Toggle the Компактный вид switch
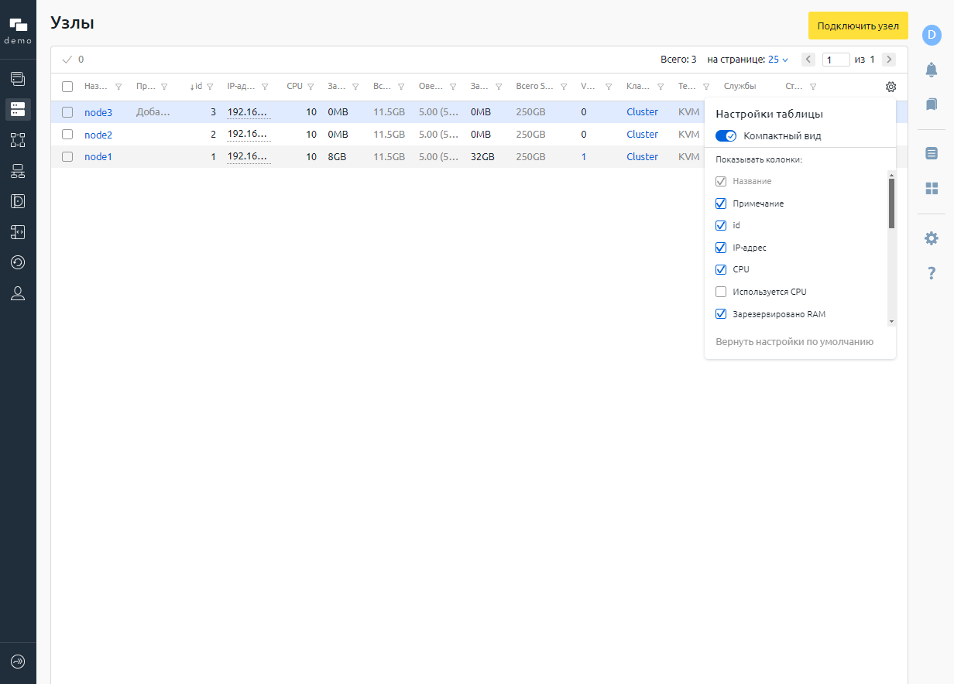This screenshot has width=954, height=684. 726,136
